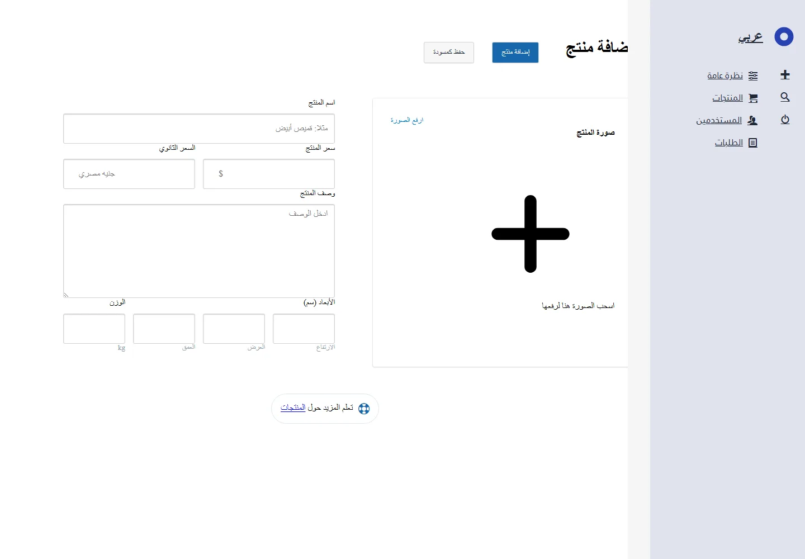Focus the وصف المنتج description textarea
Image resolution: width=805 pixels, height=559 pixels.
pyautogui.click(x=199, y=251)
